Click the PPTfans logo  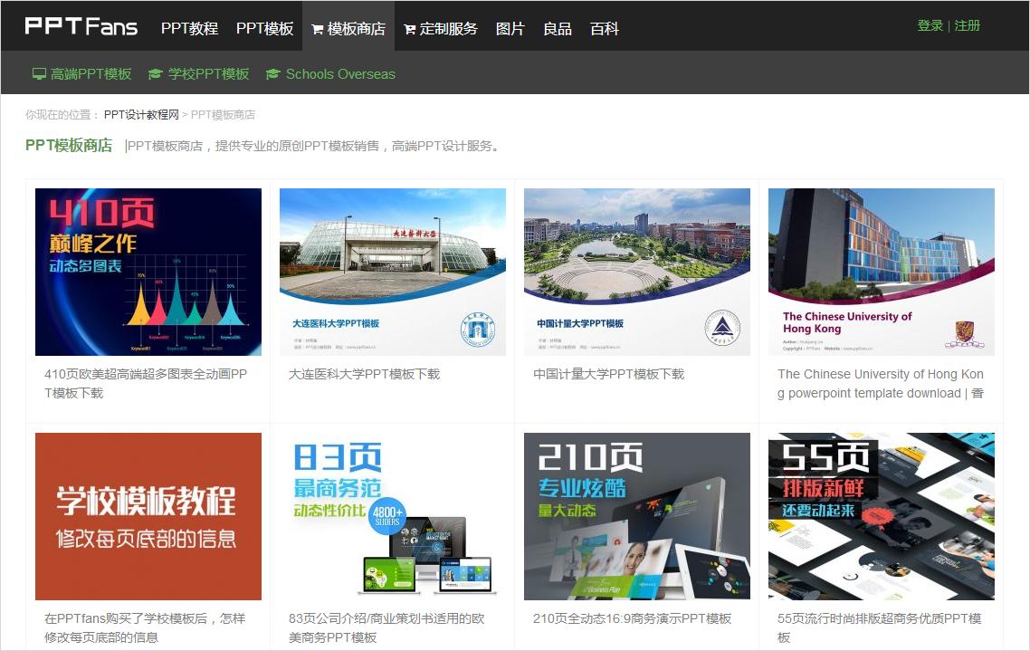coord(80,25)
